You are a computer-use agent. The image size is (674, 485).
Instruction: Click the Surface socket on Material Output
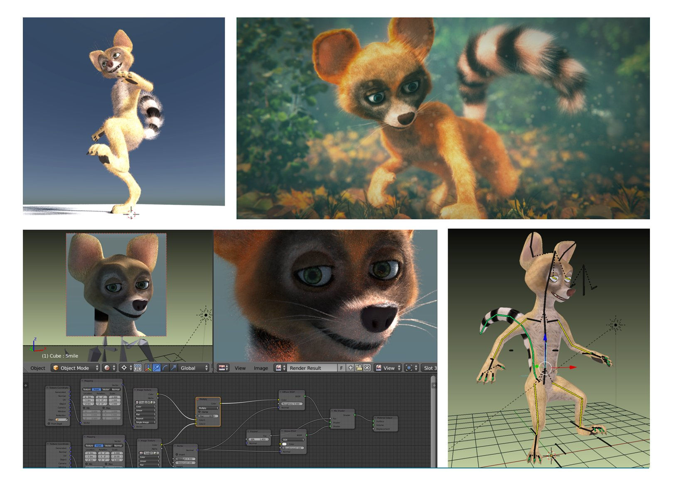click(x=373, y=421)
